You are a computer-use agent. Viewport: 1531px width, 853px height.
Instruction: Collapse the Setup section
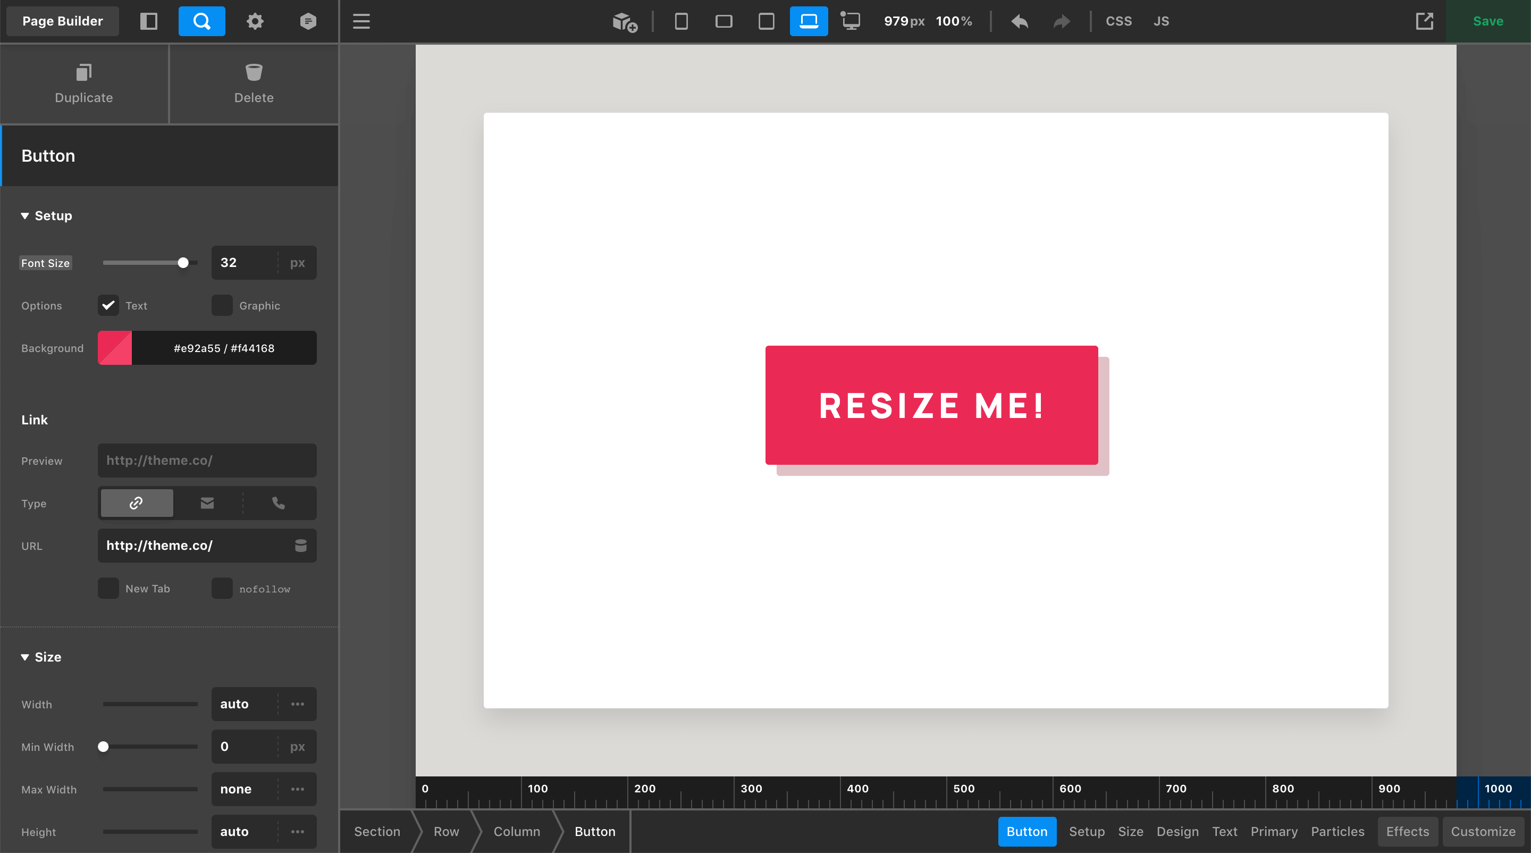click(x=46, y=216)
